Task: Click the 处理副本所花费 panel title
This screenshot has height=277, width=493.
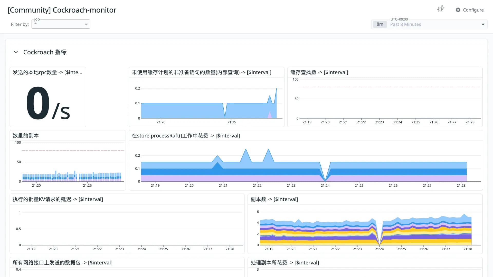Action: 285,263
